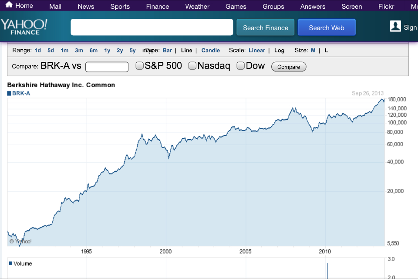This screenshot has height=279, width=418.
Task: Open the Mail menu item
Action: tap(55, 7)
